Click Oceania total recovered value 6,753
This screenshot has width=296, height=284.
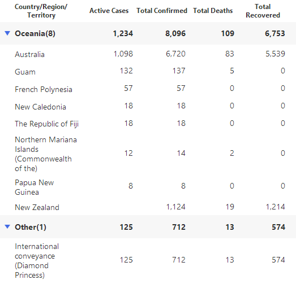(x=275, y=33)
